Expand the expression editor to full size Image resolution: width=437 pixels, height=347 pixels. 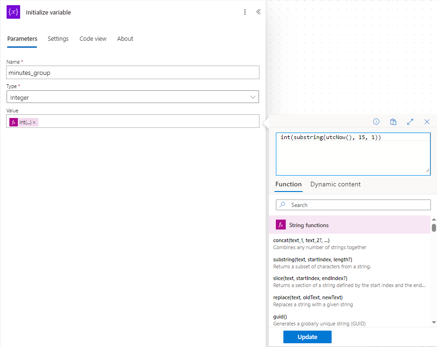(410, 122)
